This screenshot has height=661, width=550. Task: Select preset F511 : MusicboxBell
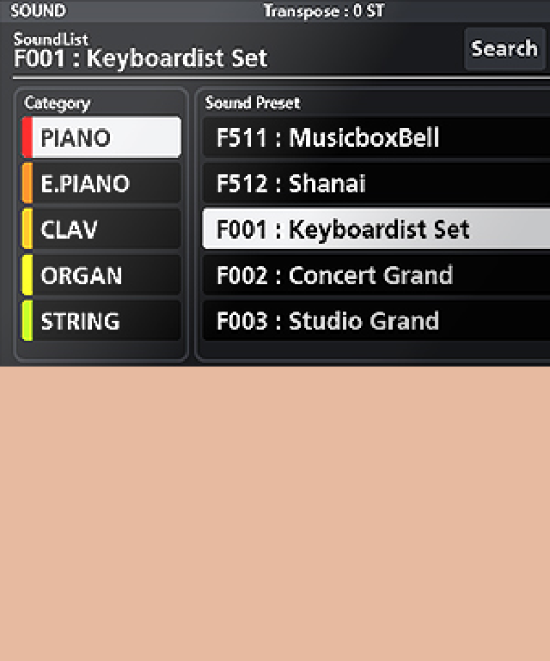click(376, 137)
